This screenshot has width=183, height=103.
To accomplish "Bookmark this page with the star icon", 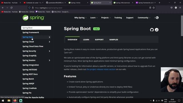I will pos(154,8).
